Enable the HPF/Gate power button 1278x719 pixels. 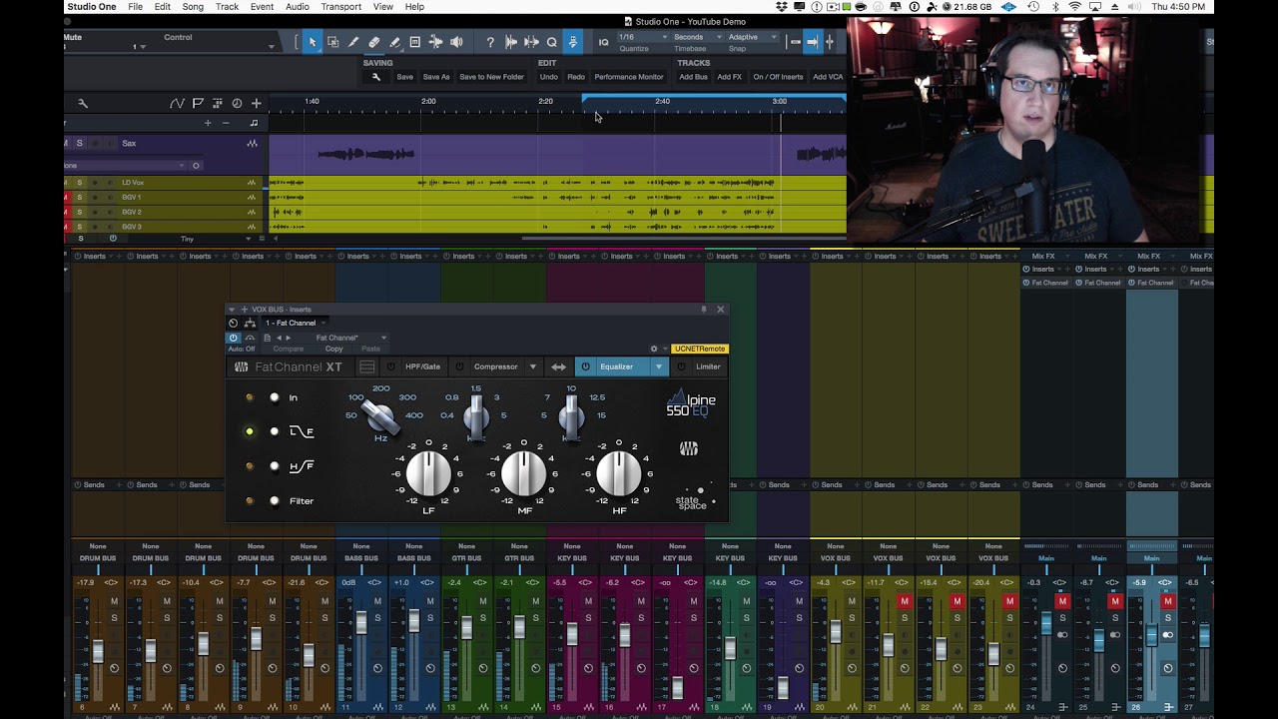pyautogui.click(x=391, y=366)
